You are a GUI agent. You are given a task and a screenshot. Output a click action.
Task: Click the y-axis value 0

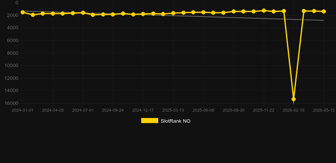[17, 3]
